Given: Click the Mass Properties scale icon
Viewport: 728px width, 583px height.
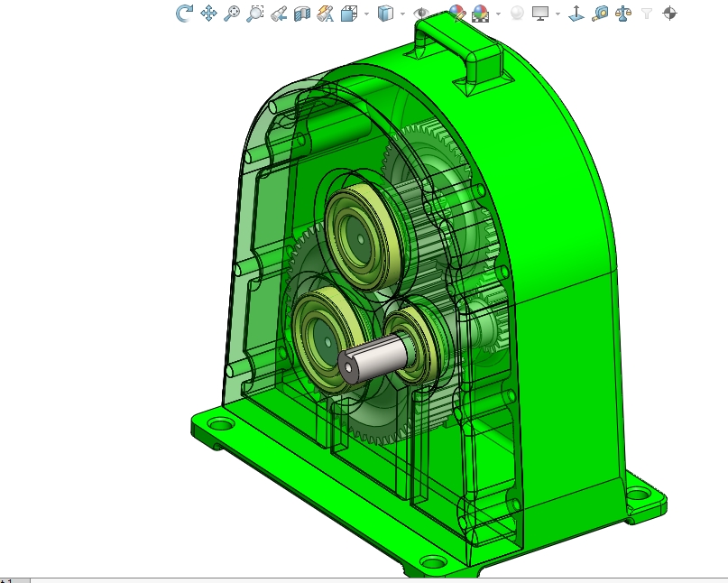Looking at the screenshot, I should pyautogui.click(x=622, y=13).
